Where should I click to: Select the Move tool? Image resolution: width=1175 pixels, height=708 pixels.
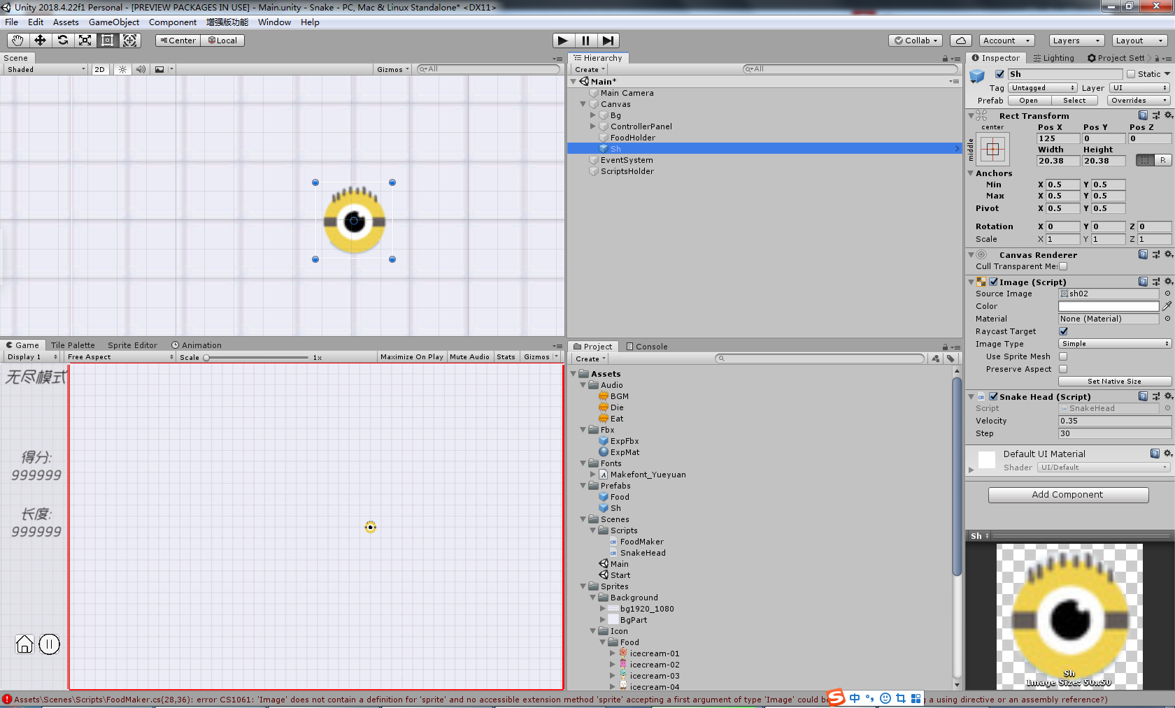[40, 41]
